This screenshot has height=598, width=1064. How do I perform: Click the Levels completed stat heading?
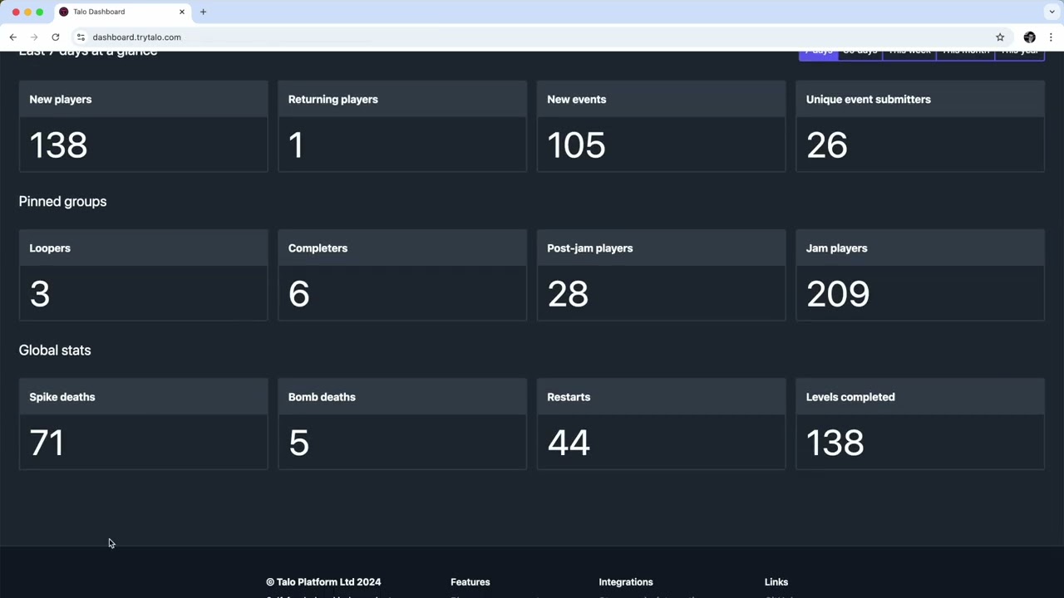[x=850, y=397]
